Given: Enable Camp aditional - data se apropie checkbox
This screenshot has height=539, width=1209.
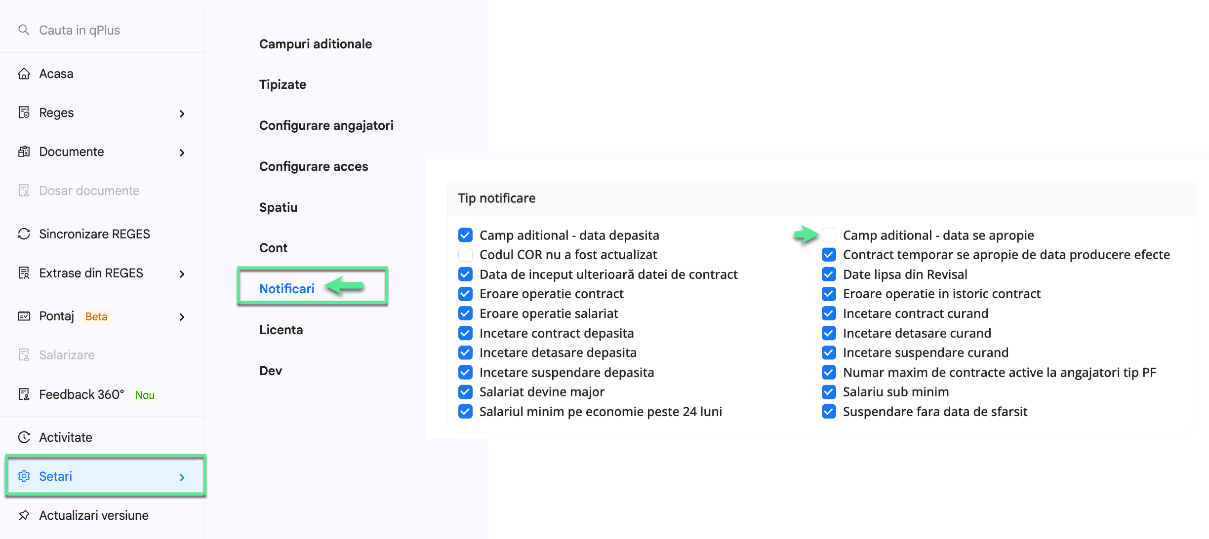Looking at the screenshot, I should 829,235.
